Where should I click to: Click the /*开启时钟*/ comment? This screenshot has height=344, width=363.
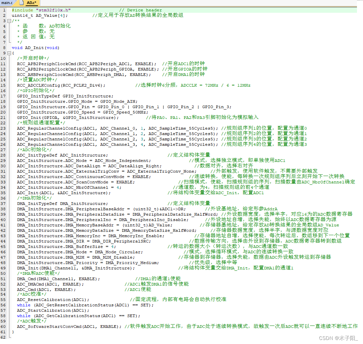tap(33, 58)
